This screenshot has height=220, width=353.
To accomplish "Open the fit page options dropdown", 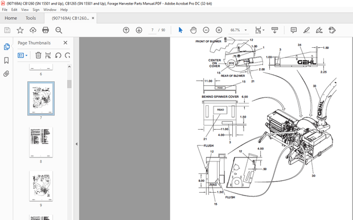I will [260, 30].
